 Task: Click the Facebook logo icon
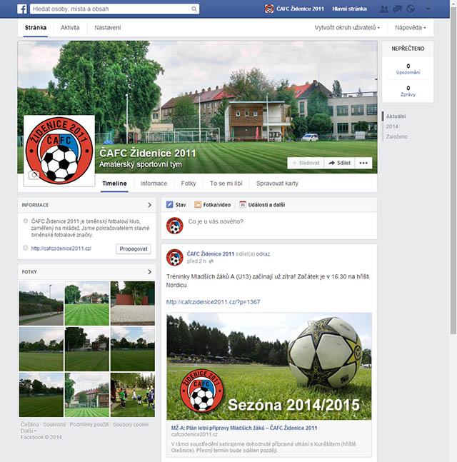tap(22, 9)
